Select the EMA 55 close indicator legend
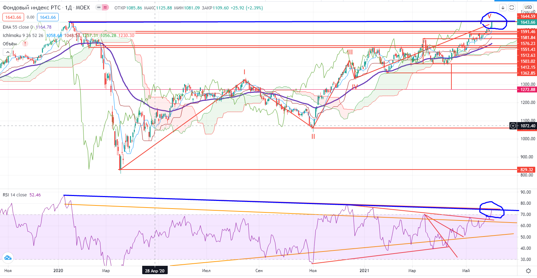 point(17,27)
